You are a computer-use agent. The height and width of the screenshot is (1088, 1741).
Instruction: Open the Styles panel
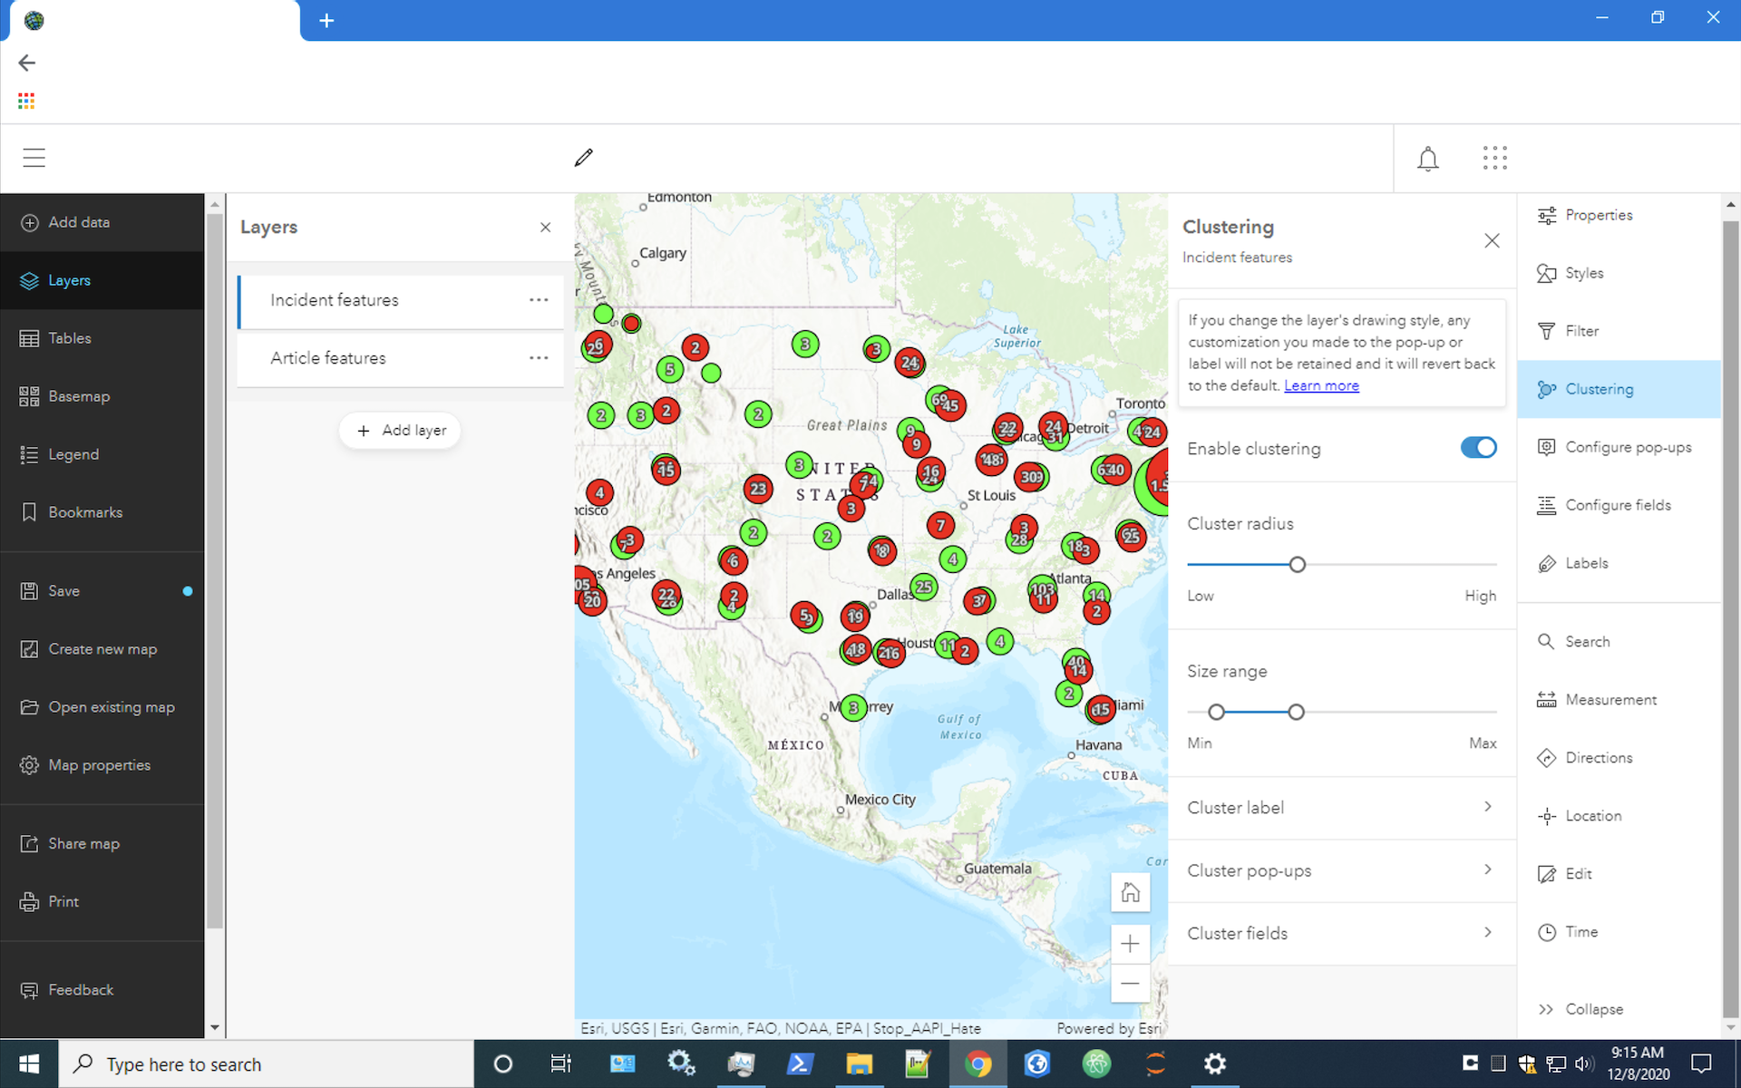1583,273
